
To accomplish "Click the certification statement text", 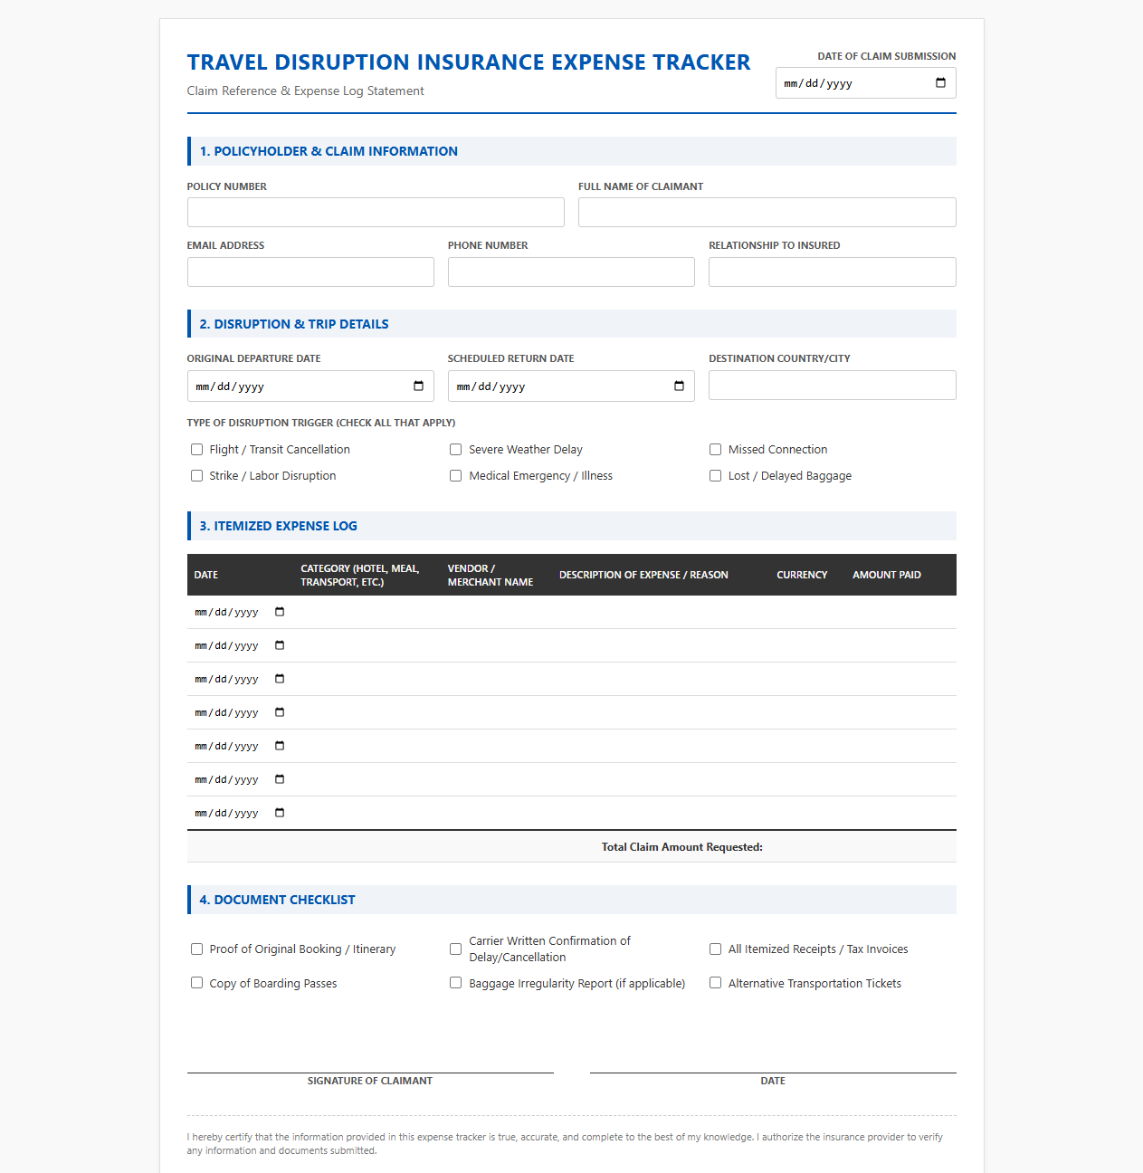I will pos(565,1144).
